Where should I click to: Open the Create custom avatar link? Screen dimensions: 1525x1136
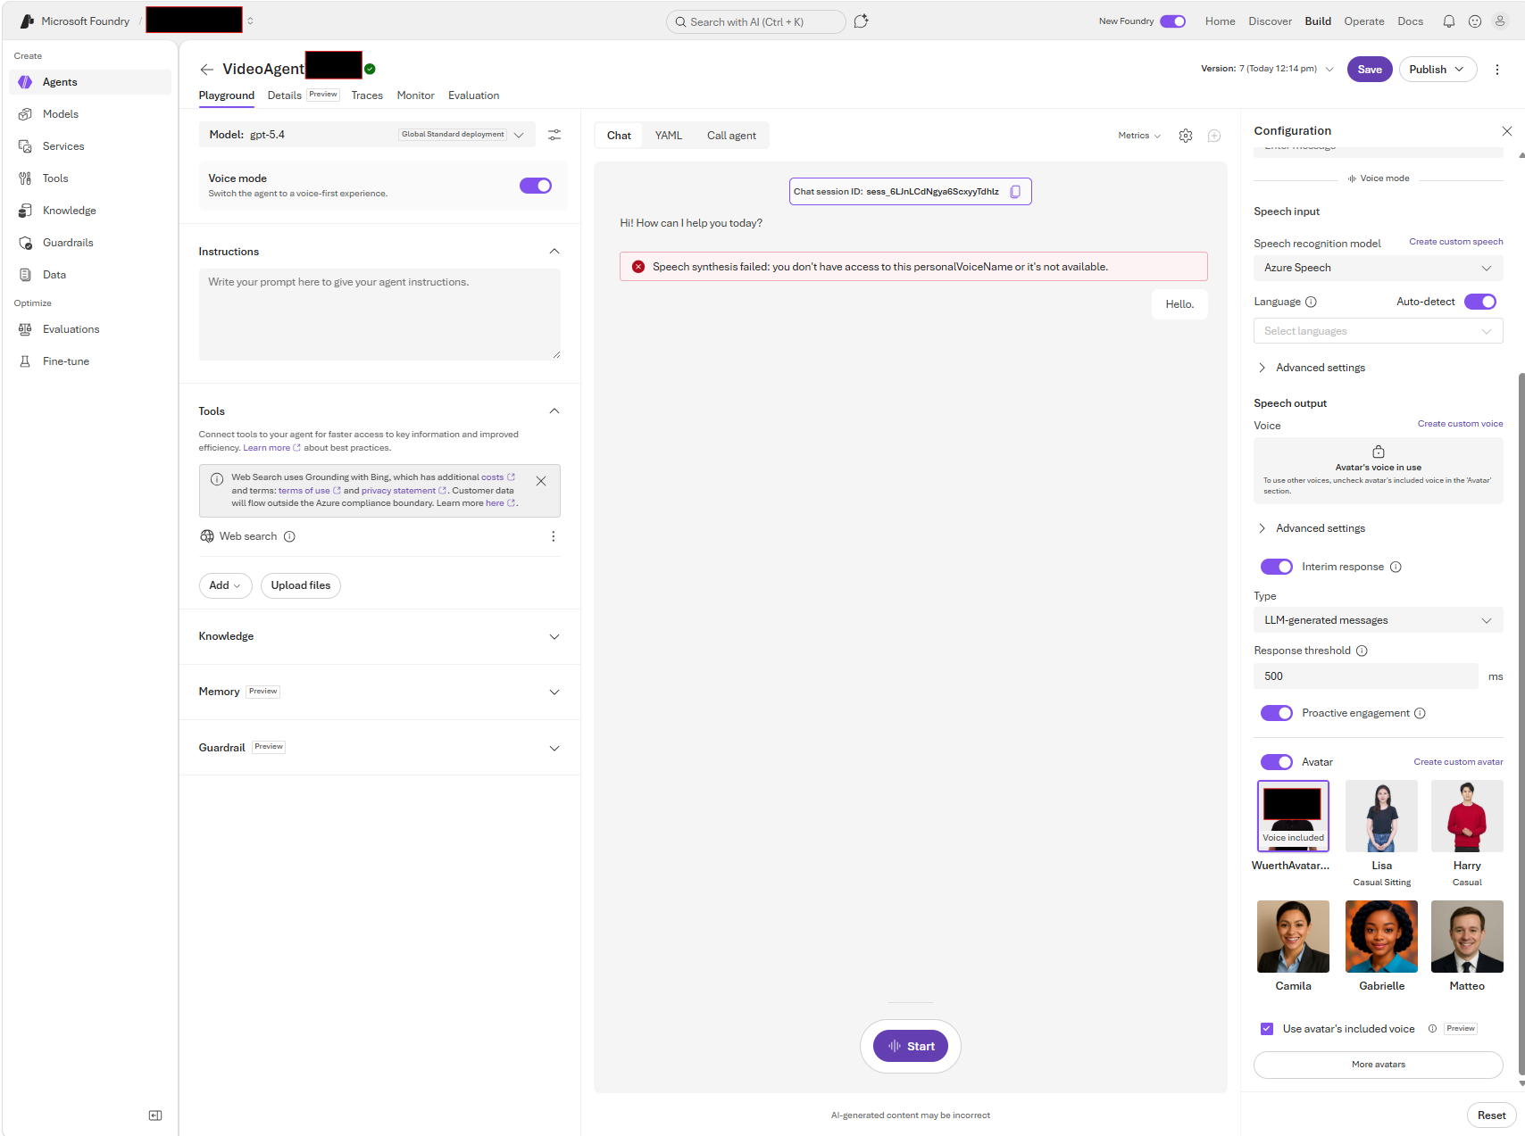pos(1458,762)
